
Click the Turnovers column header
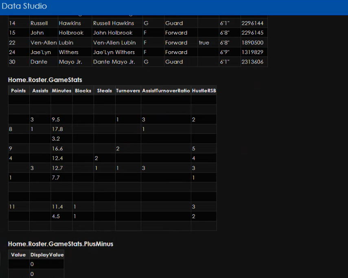pos(128,91)
